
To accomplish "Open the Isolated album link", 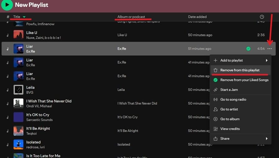I will (x=124, y=144).
